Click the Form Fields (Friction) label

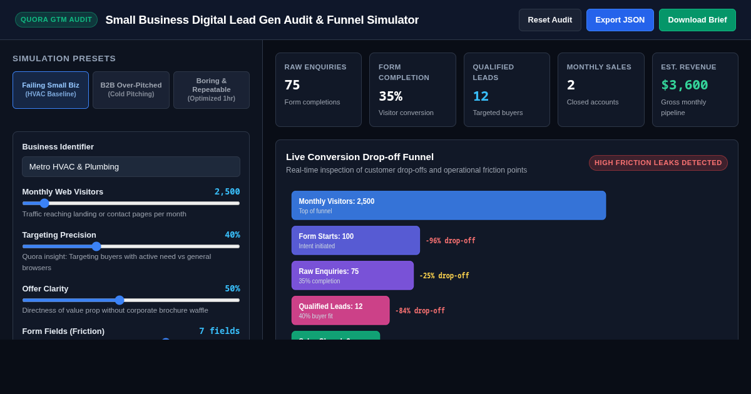tap(63, 331)
